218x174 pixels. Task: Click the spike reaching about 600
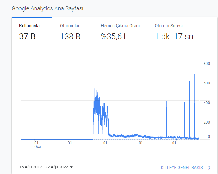[x=189, y=81]
